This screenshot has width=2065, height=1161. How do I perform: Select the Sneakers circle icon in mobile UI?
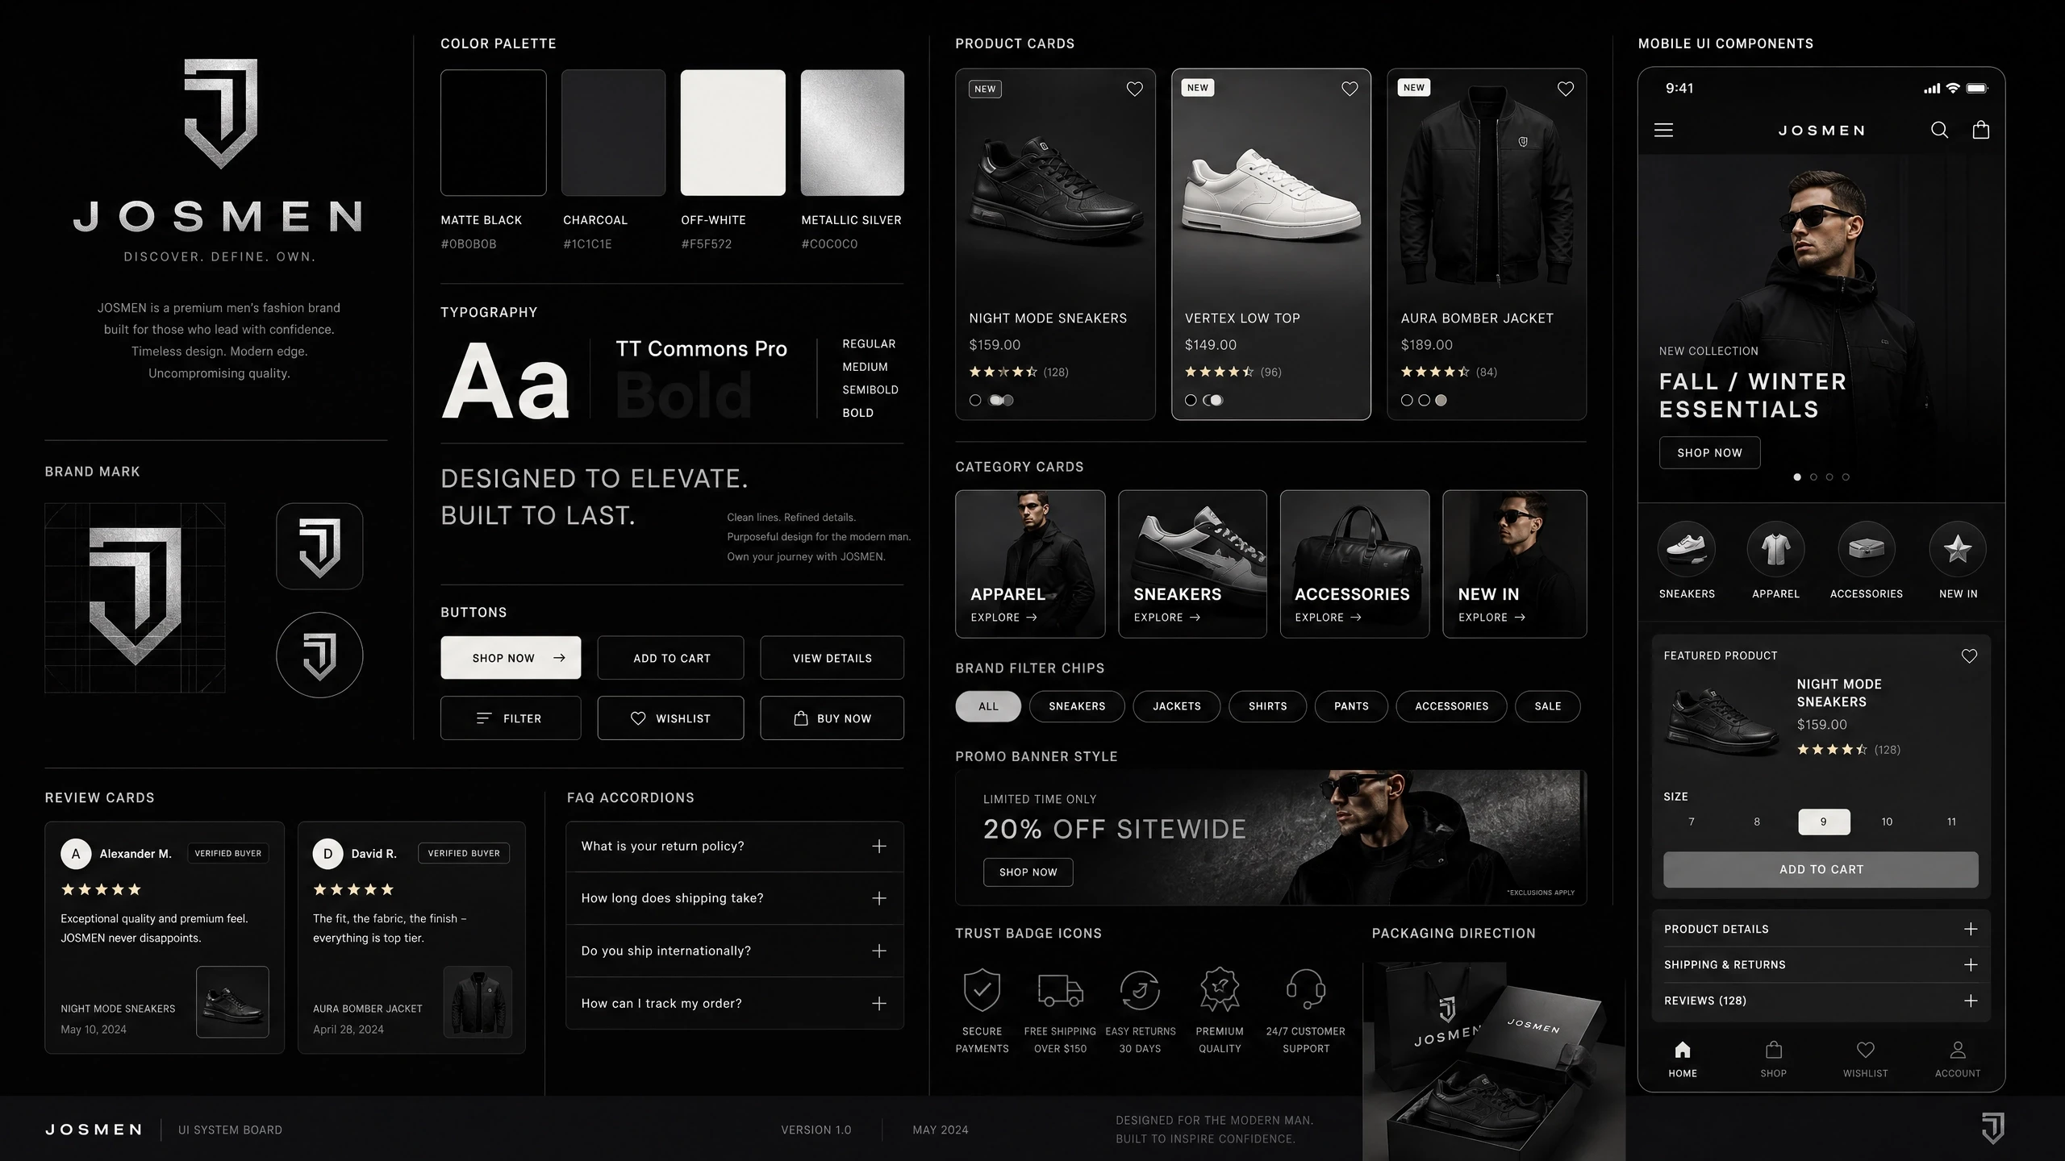click(x=1687, y=549)
